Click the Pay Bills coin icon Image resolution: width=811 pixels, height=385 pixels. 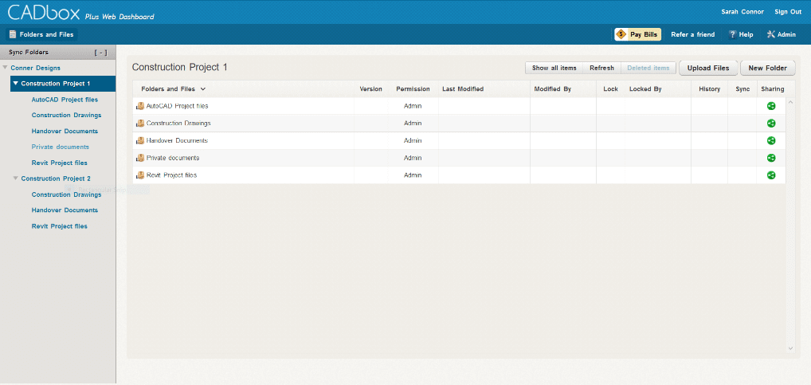coord(621,34)
